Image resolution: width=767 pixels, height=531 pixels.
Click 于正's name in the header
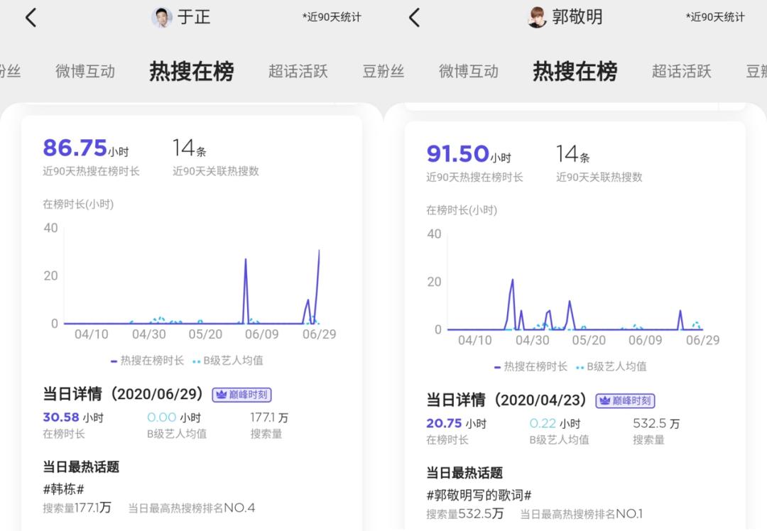(194, 18)
